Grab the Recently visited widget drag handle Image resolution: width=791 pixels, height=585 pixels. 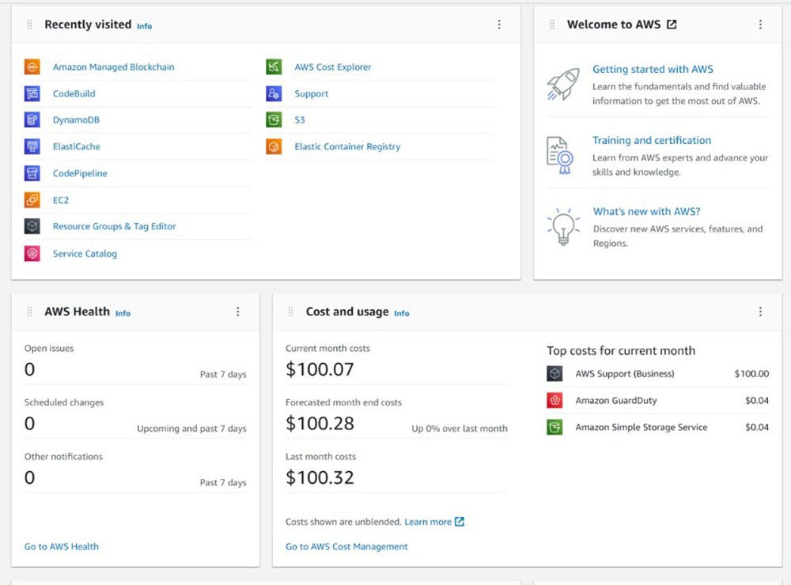coord(29,25)
